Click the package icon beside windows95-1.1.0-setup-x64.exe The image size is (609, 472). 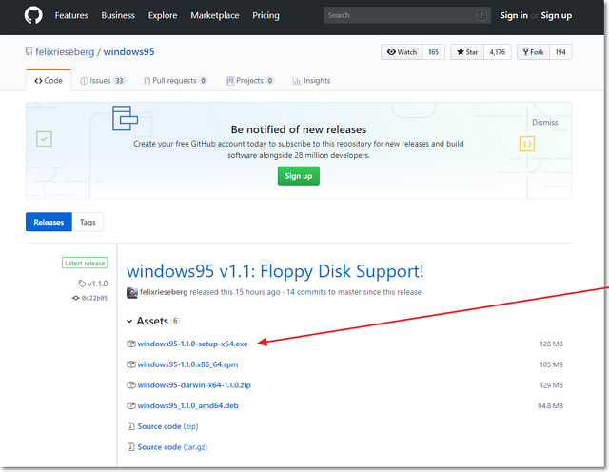131,344
